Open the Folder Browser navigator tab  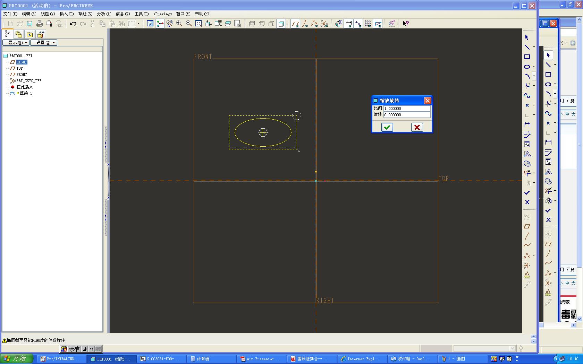click(x=19, y=34)
